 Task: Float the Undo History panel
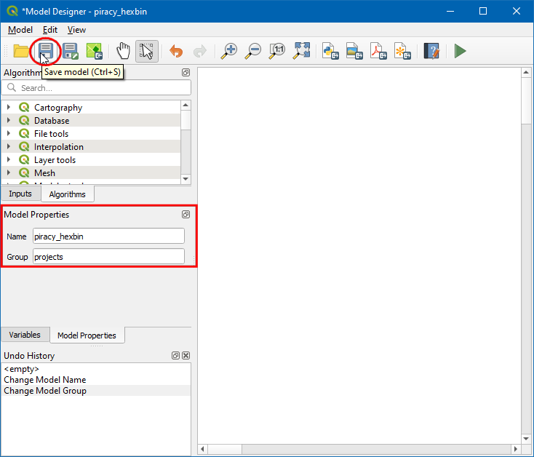[175, 356]
